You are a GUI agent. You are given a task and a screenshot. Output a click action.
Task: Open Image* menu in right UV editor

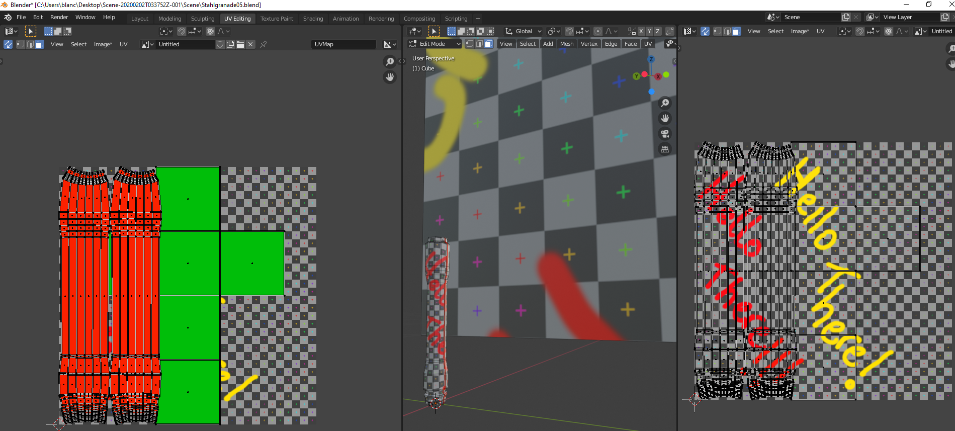click(800, 31)
